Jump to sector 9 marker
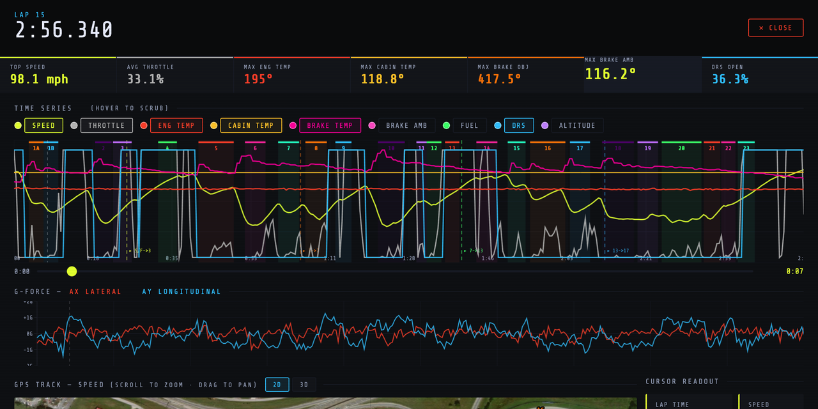Viewport: 818px width, 409px height. pos(343,148)
